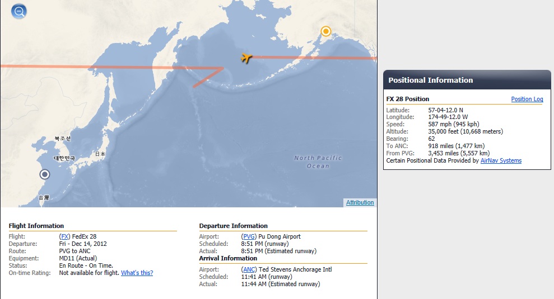Click the orange Anchorage destination marker

[326, 31]
